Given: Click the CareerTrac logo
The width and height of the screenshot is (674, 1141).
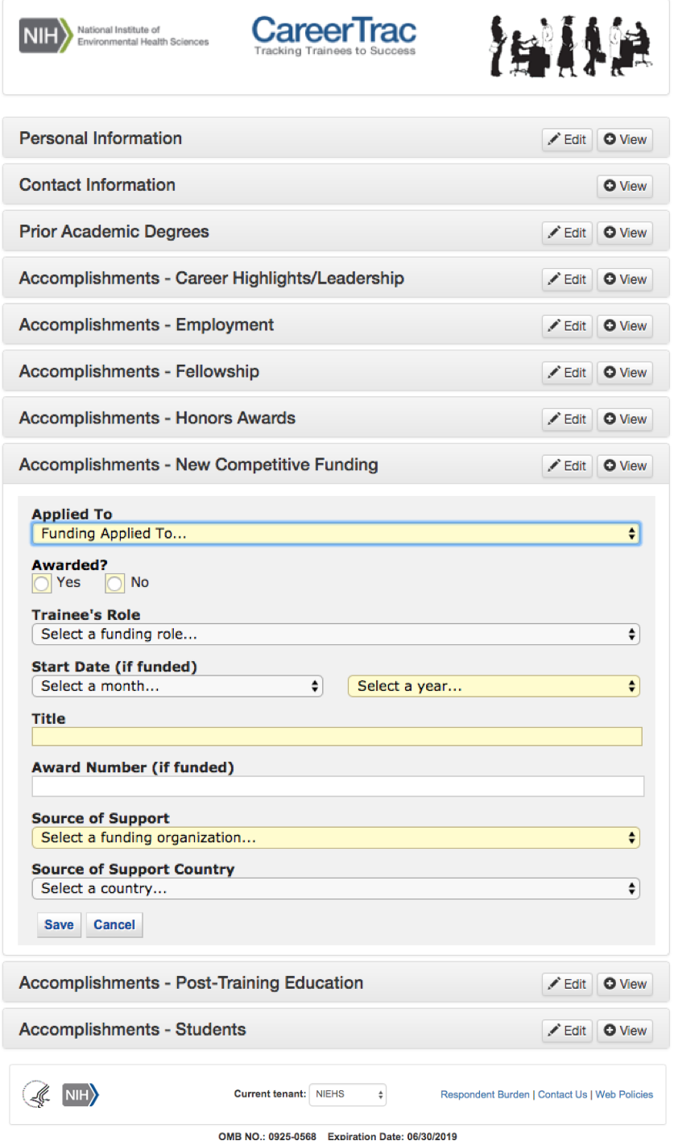Looking at the screenshot, I should pos(334,36).
